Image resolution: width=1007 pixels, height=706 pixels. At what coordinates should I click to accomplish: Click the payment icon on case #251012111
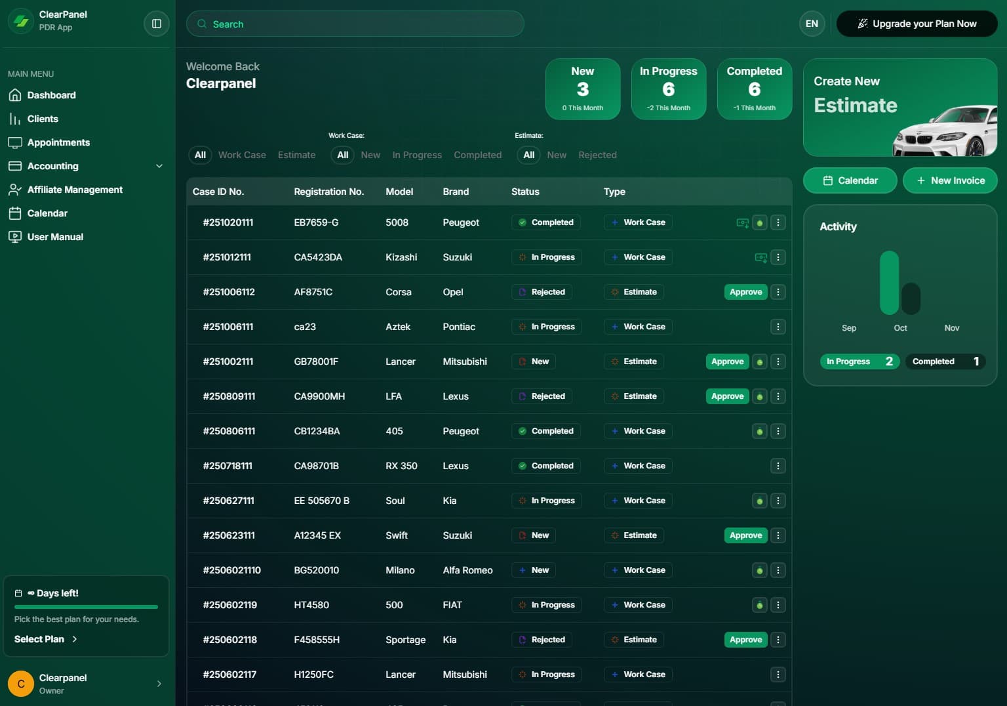[x=760, y=258]
